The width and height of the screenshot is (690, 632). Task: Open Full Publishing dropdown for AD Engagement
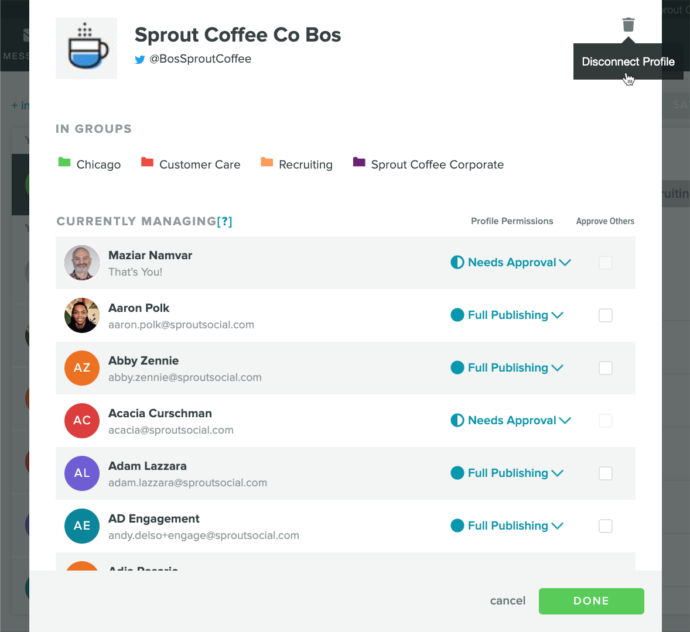point(507,525)
